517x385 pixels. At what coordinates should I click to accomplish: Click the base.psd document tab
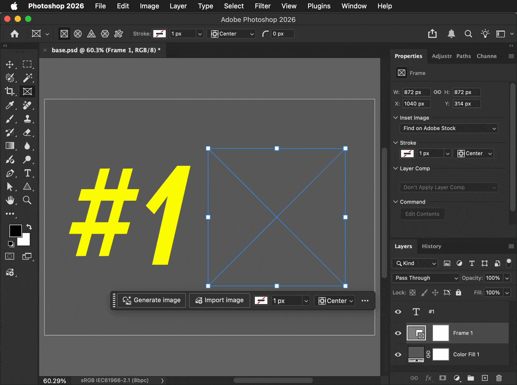coord(106,50)
